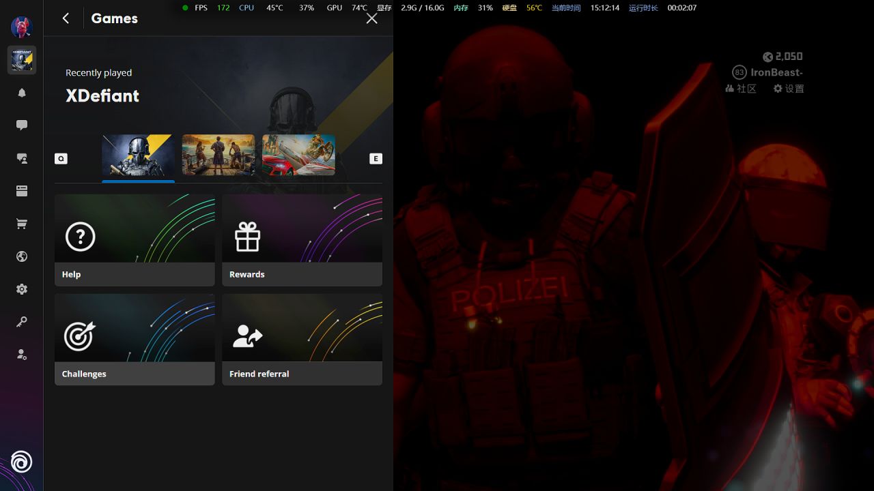Click the E next game key hint
Screen dimensions: 874x491
coord(376,158)
